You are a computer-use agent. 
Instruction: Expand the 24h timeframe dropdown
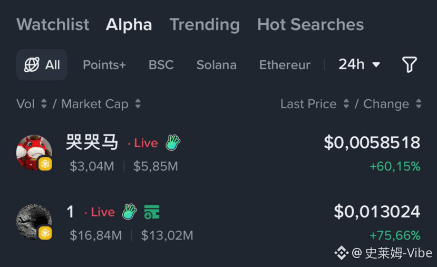point(360,64)
